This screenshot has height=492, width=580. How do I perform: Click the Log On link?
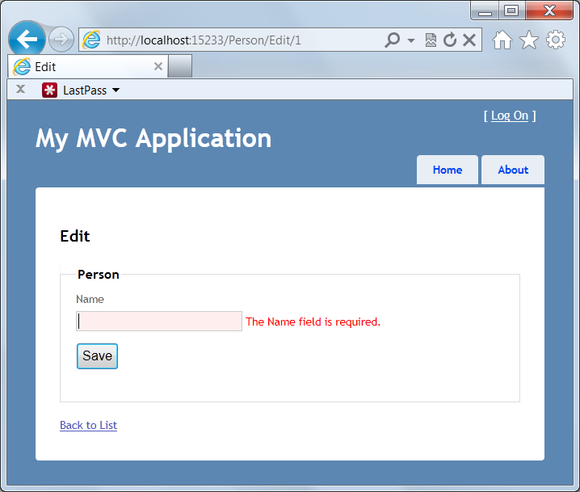pos(510,116)
